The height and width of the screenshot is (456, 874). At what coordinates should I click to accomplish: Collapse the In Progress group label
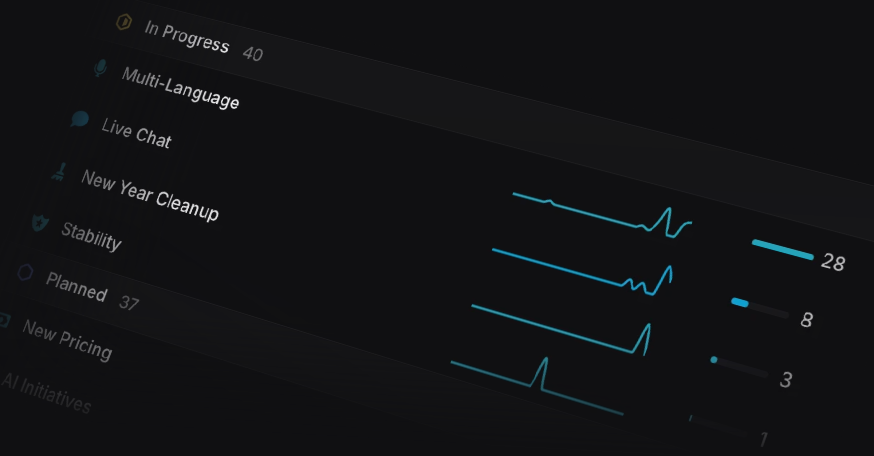[x=186, y=38]
